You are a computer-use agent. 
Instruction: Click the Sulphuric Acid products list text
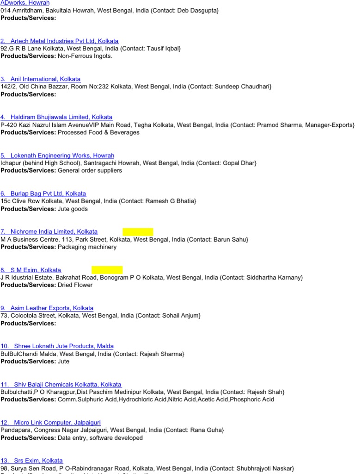click(x=166, y=399)
